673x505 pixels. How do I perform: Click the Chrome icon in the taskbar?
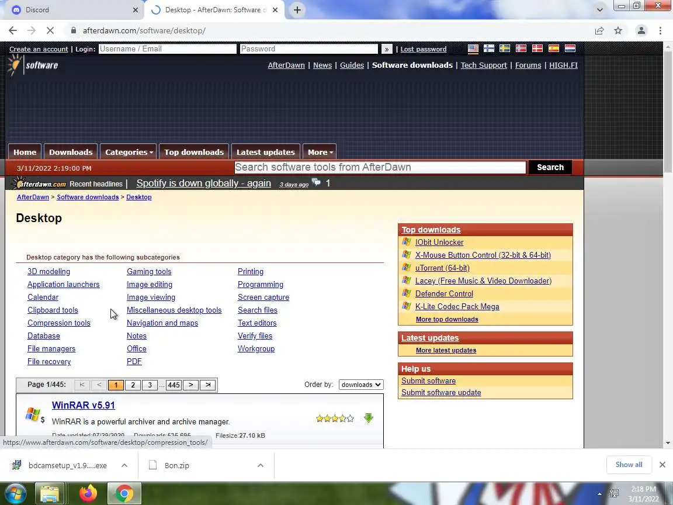(124, 494)
